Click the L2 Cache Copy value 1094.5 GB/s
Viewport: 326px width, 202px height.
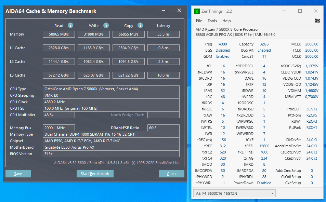click(129, 62)
